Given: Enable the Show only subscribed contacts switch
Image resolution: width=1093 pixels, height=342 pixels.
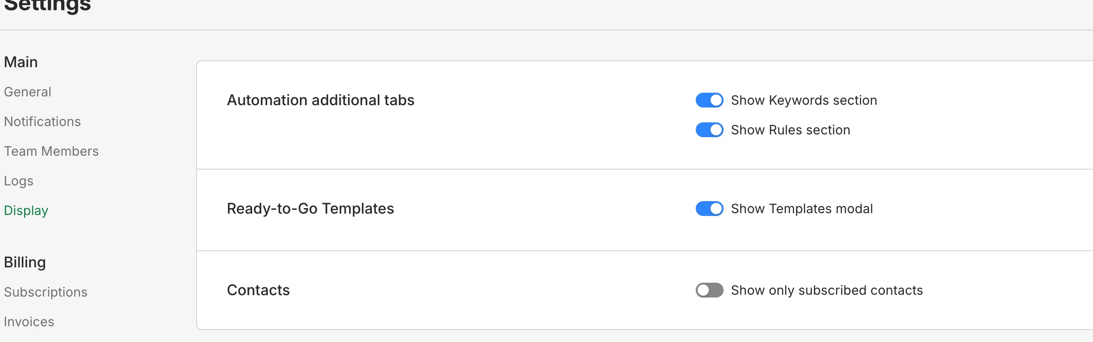Looking at the screenshot, I should [x=709, y=290].
